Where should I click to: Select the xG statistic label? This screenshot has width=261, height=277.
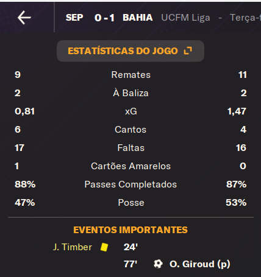tap(131, 111)
